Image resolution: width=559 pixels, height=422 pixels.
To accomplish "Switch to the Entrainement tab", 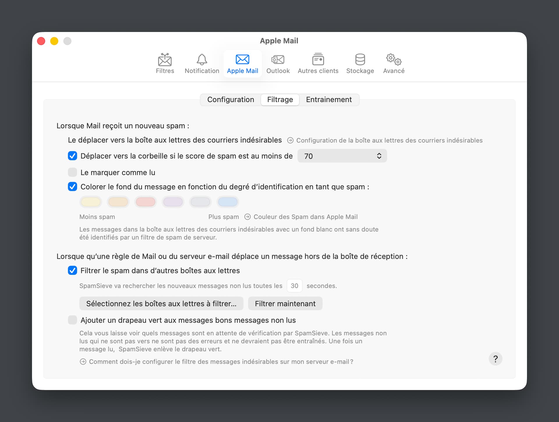I will 329,100.
